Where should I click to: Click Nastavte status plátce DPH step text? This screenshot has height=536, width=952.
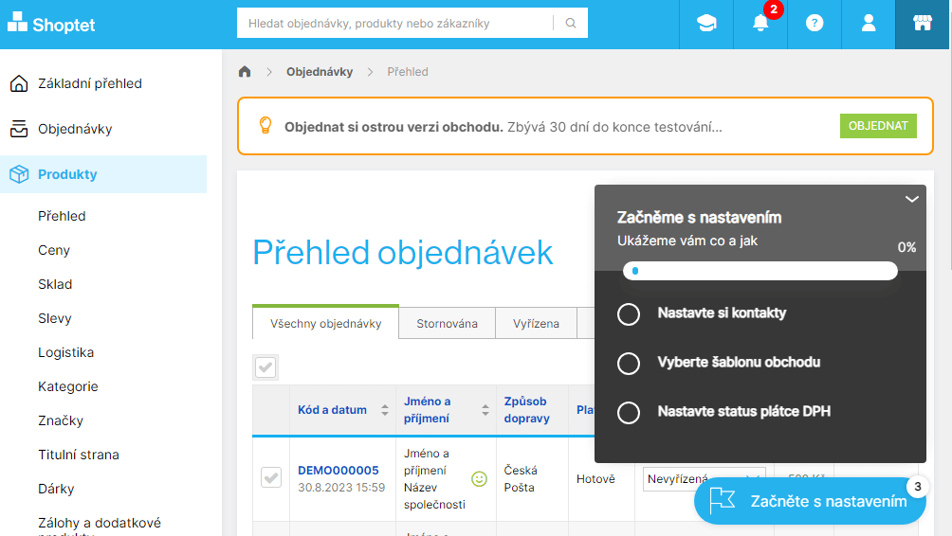[743, 411]
